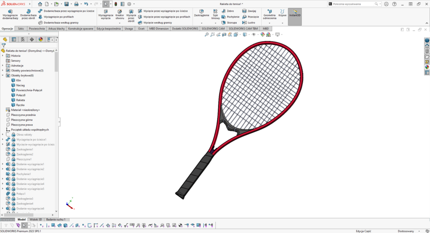Open Kreator otworów hole wizard

click(x=120, y=14)
